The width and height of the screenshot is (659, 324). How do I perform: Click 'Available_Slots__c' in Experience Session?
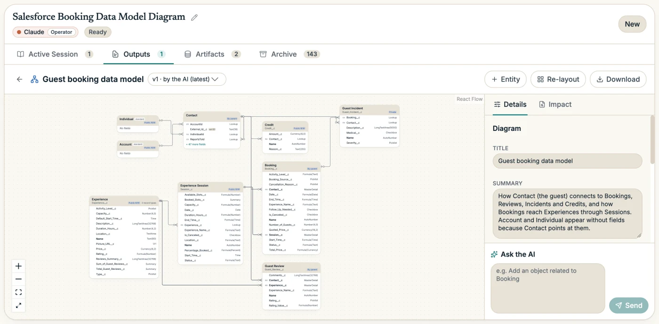coord(210,194)
